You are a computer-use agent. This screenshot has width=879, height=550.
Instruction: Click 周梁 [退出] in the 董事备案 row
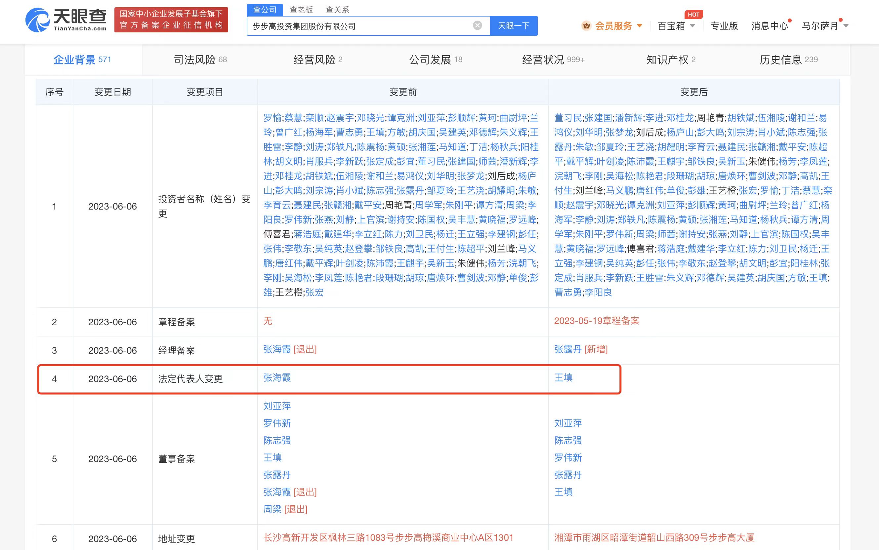pyautogui.click(x=286, y=509)
